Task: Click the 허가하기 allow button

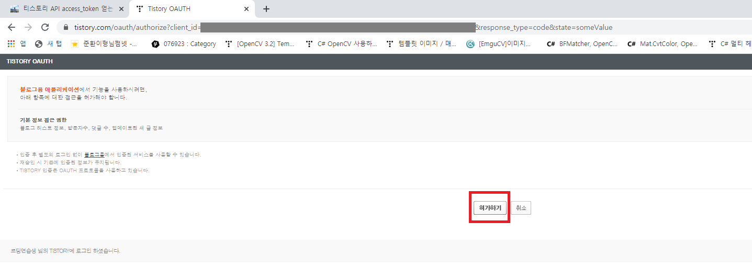Action: coord(490,208)
